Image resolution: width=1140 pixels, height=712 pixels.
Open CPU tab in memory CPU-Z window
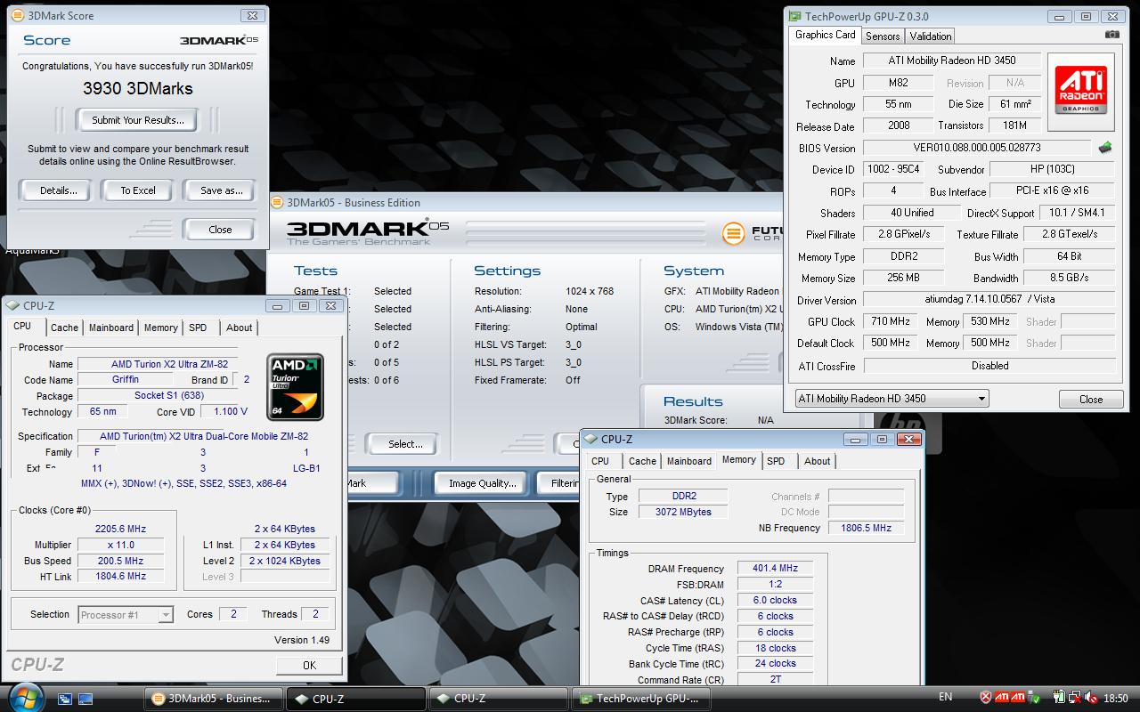[600, 461]
